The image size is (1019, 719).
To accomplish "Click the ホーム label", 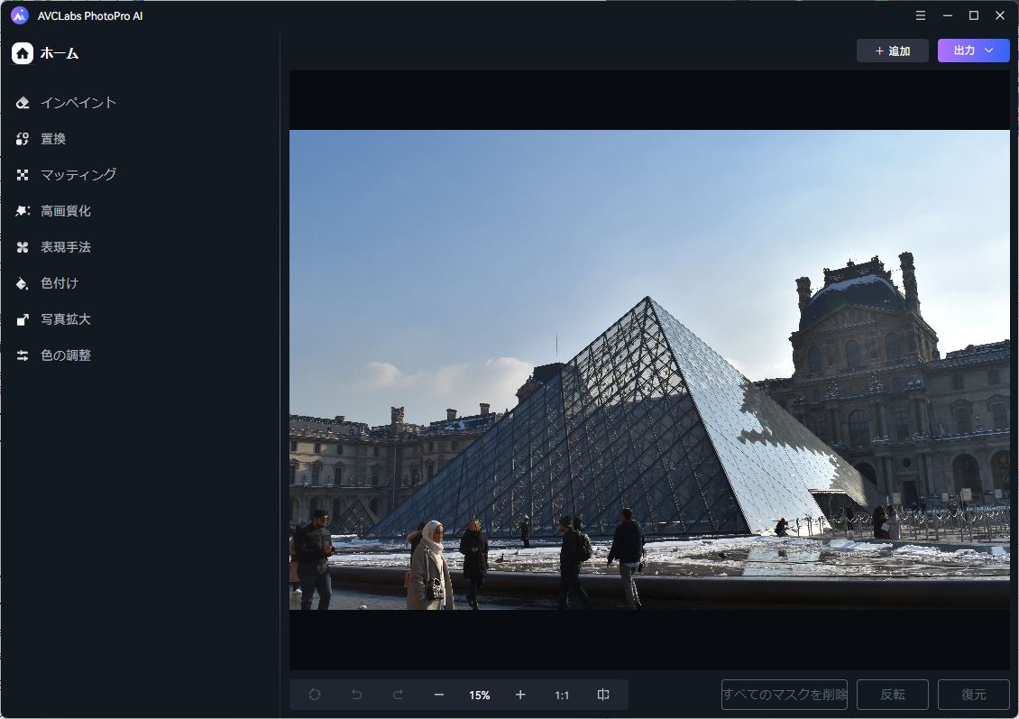I will click(60, 53).
